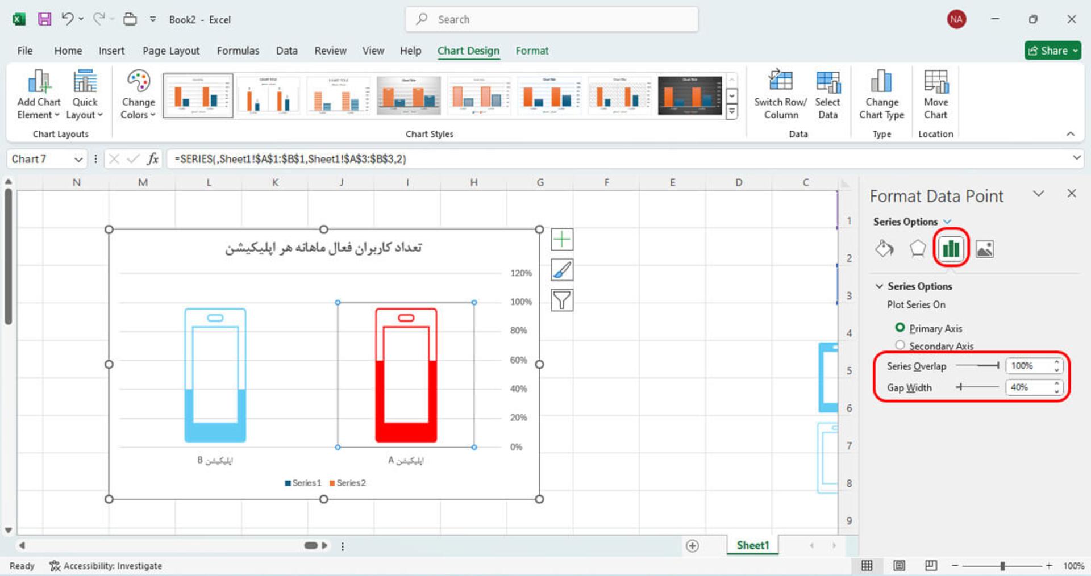Click user account avatar NA
This screenshot has height=576, width=1091.
coord(956,19)
